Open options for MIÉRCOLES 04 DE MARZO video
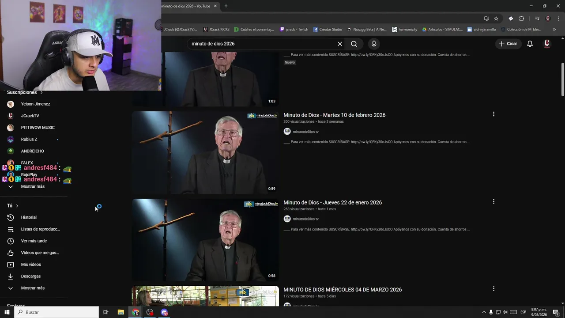This screenshot has width=565, height=318. 493,289
